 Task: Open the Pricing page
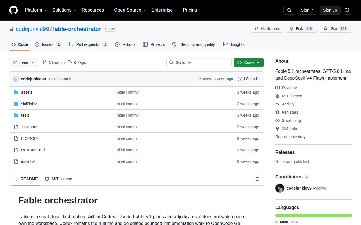point(190,10)
